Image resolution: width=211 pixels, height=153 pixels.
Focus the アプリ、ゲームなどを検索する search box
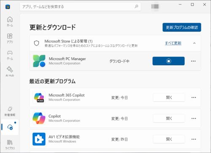click(x=80, y=7)
